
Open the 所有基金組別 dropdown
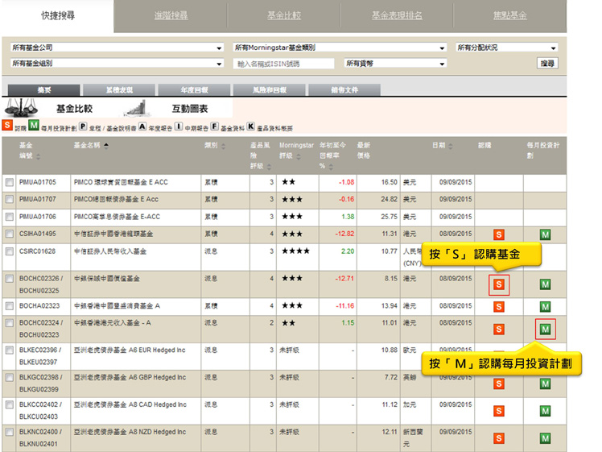click(x=117, y=64)
